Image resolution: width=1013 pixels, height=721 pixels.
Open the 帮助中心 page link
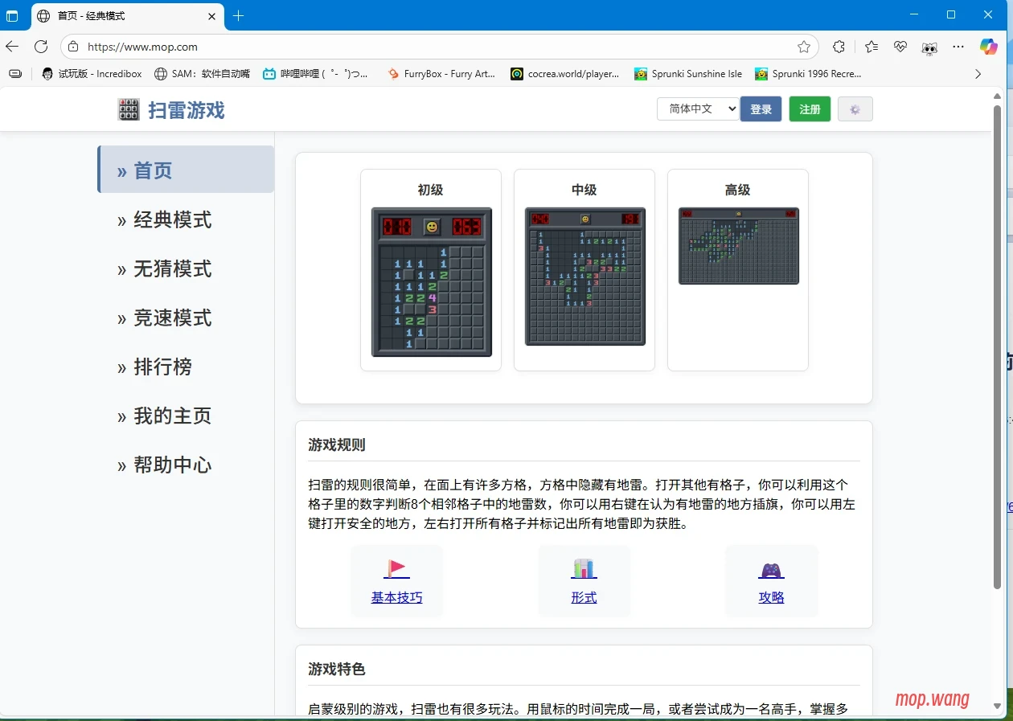pos(171,465)
